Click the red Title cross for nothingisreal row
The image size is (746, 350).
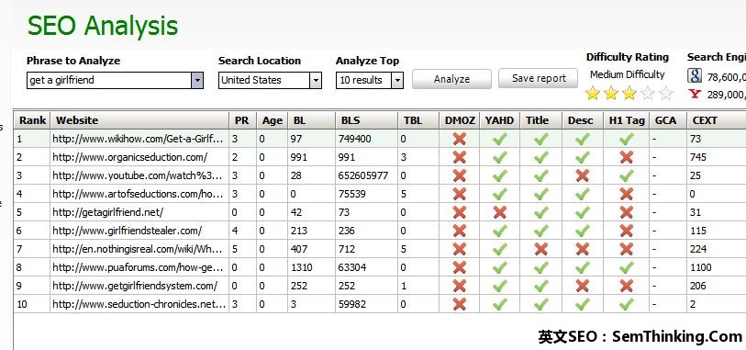540,249
